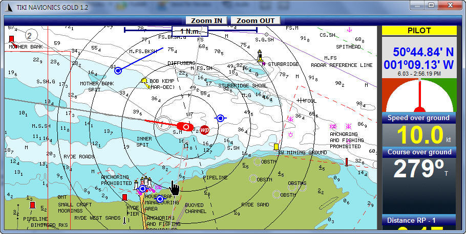This screenshot has height=234, width=466.
Task: Click blue target circle near Mother Bank Spit
Action: (118, 71)
